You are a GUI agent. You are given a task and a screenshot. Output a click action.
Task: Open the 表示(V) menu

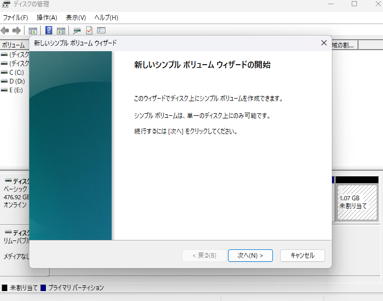[76, 18]
